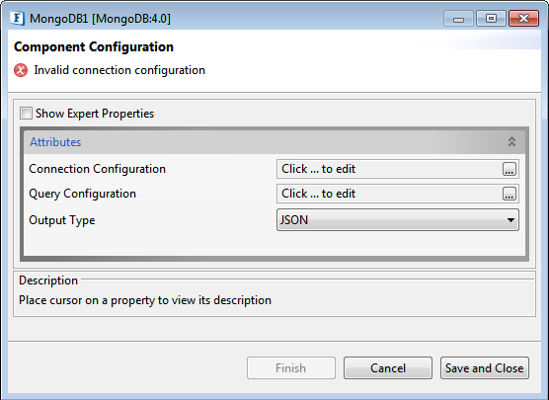Click the red error icon beside Invalid connection
549x400 pixels.
click(x=21, y=70)
